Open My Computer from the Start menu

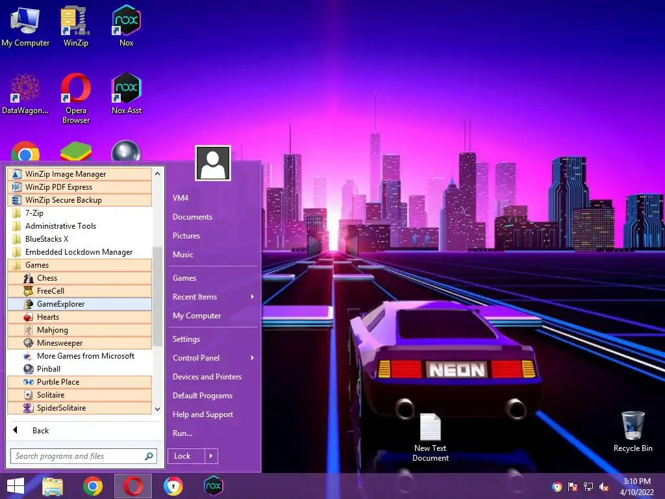coord(213,316)
